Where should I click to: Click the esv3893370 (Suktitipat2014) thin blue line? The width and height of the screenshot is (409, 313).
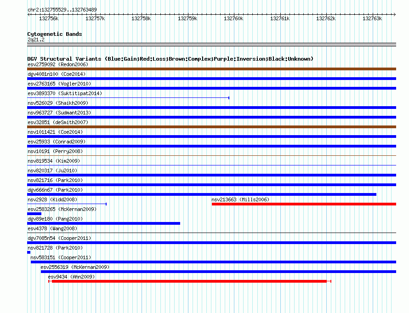click(x=128, y=98)
